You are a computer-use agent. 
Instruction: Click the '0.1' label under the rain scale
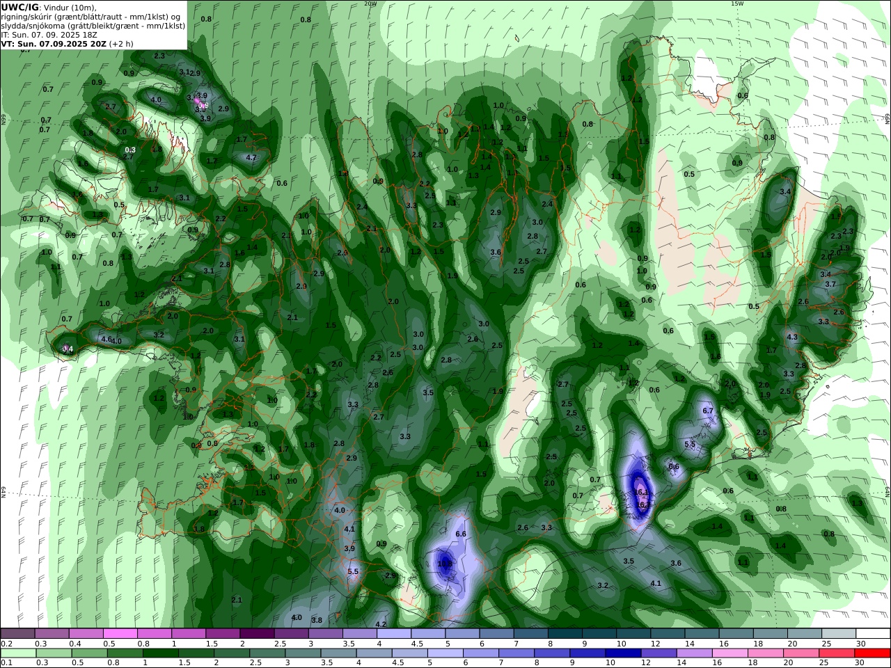pos(6,663)
